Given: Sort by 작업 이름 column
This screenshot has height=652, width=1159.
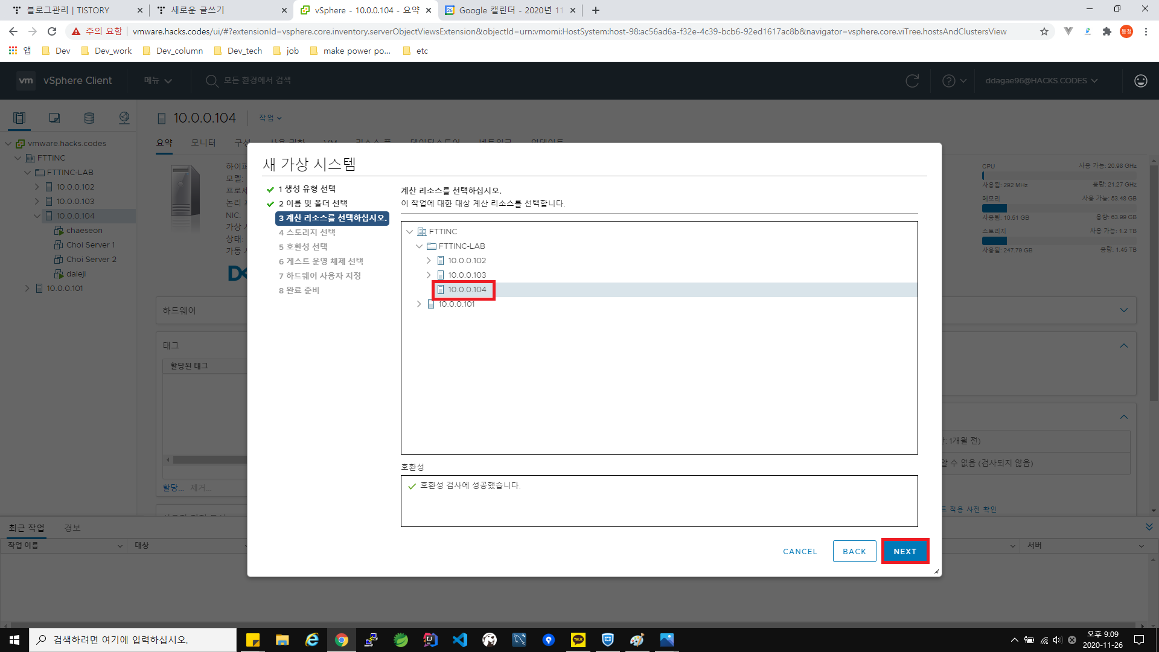Looking at the screenshot, I should (x=23, y=545).
